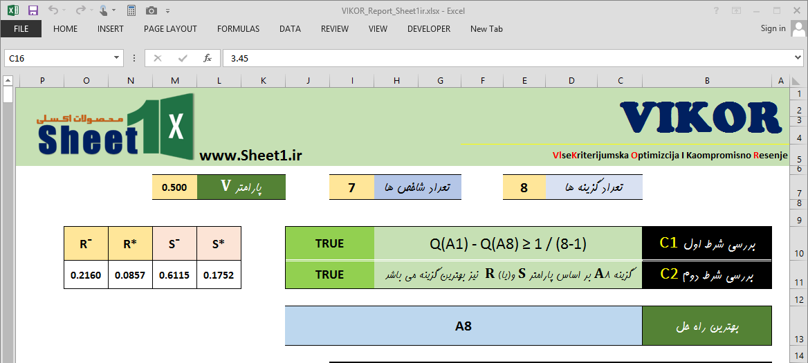Select column H header
808x363 pixels.
coord(396,80)
